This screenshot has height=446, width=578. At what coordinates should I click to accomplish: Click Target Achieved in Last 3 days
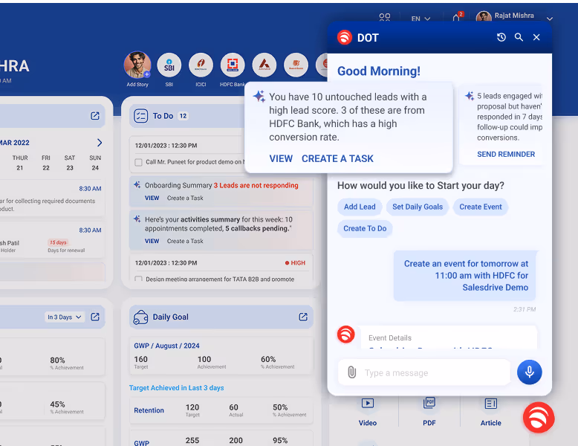coord(176,388)
